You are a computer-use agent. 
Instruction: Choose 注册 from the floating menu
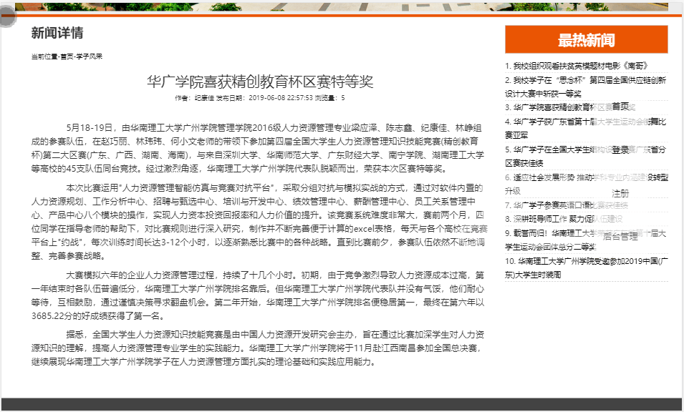[620, 193]
